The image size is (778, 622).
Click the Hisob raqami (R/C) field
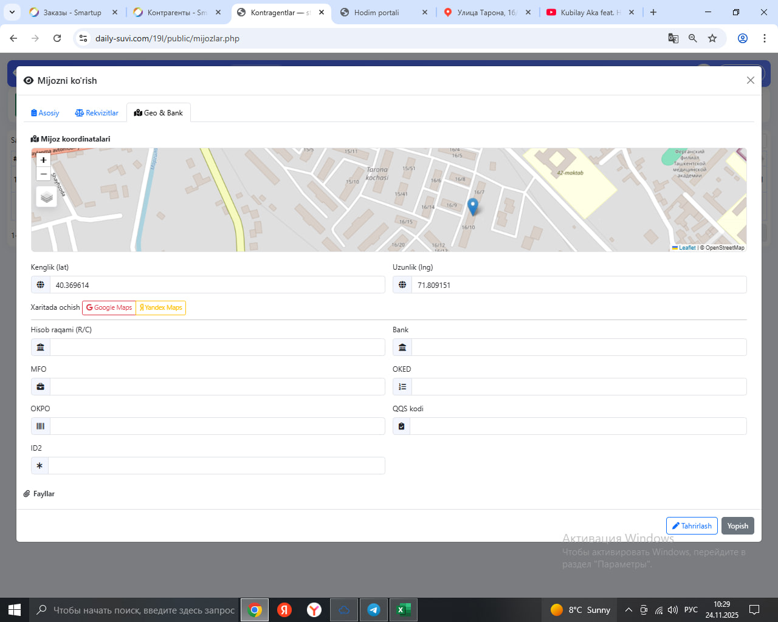click(x=217, y=347)
